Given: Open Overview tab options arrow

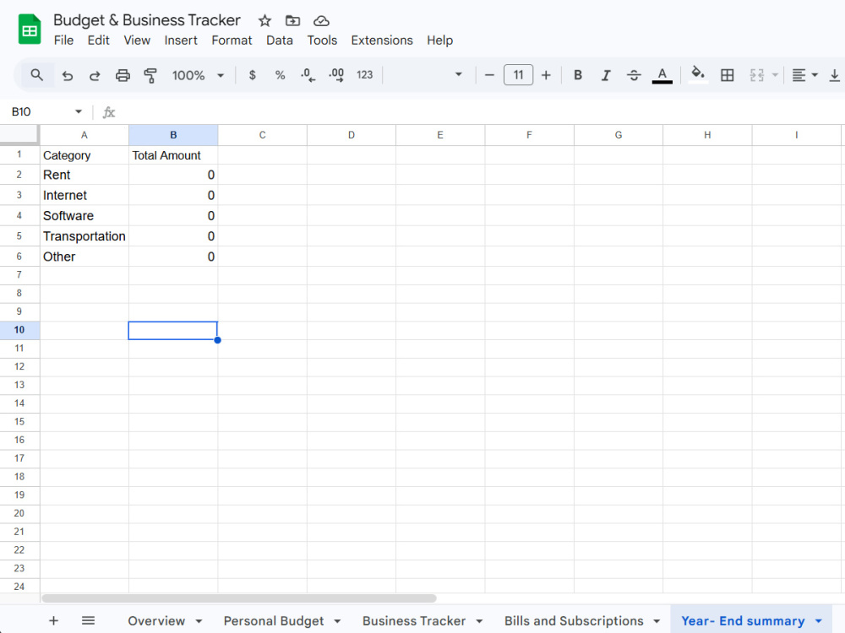Looking at the screenshot, I should (199, 621).
